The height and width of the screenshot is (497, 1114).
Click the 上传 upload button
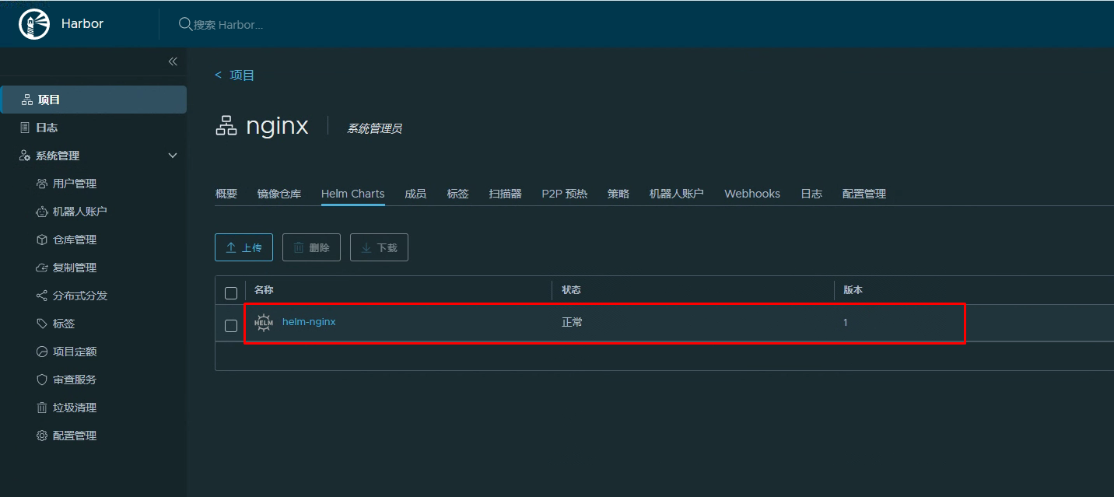[243, 247]
